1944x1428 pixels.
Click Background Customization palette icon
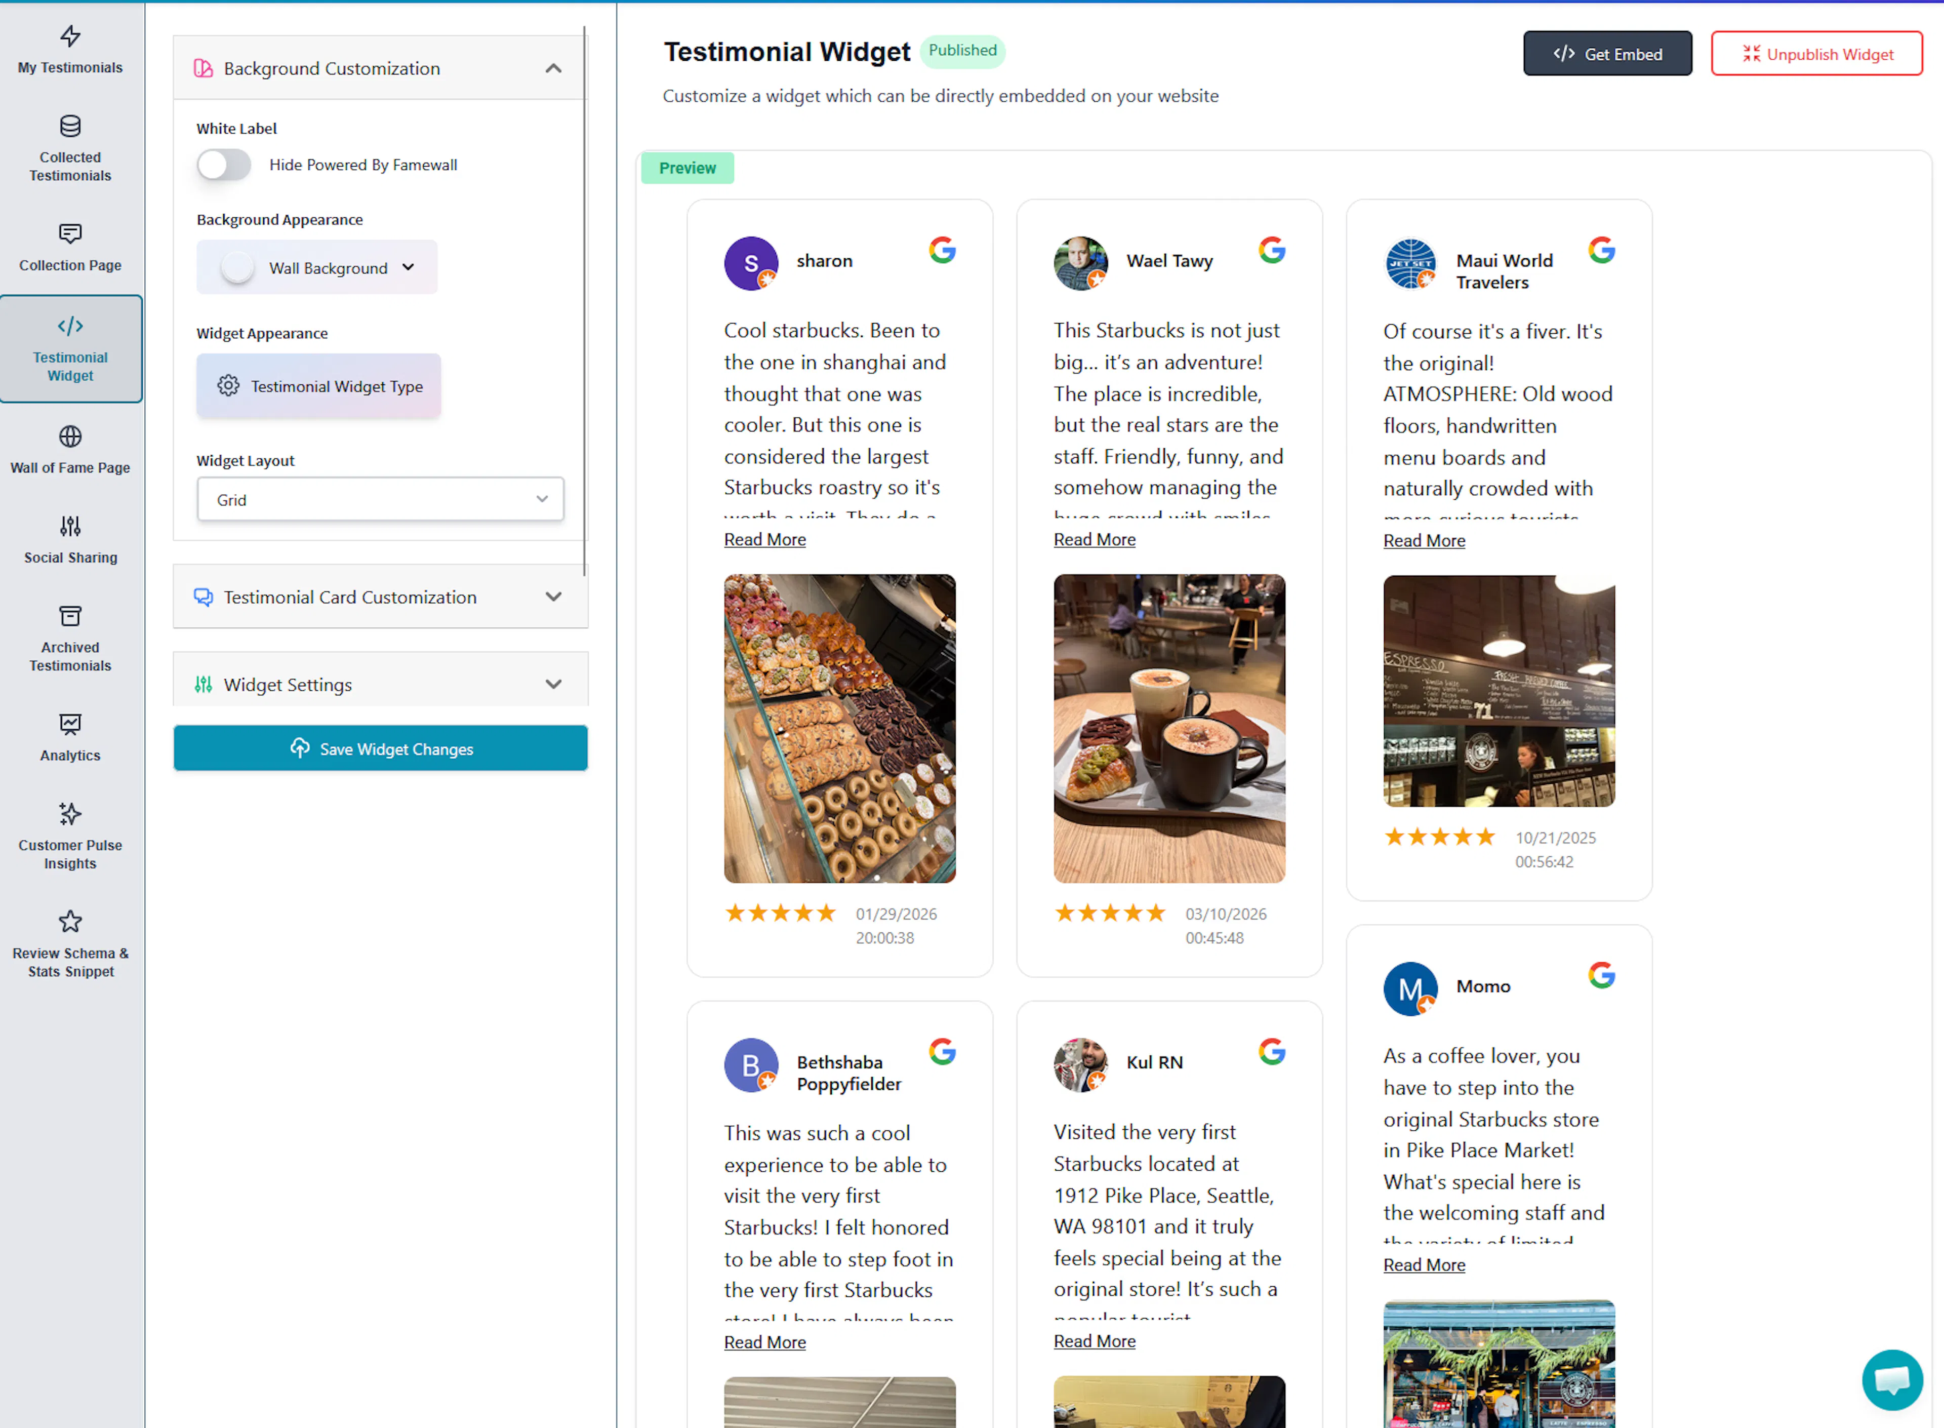pyautogui.click(x=203, y=68)
